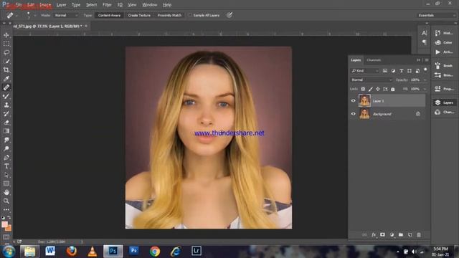This screenshot has width=459, height=258.
Task: Select the Gradient tool
Action: [6, 131]
